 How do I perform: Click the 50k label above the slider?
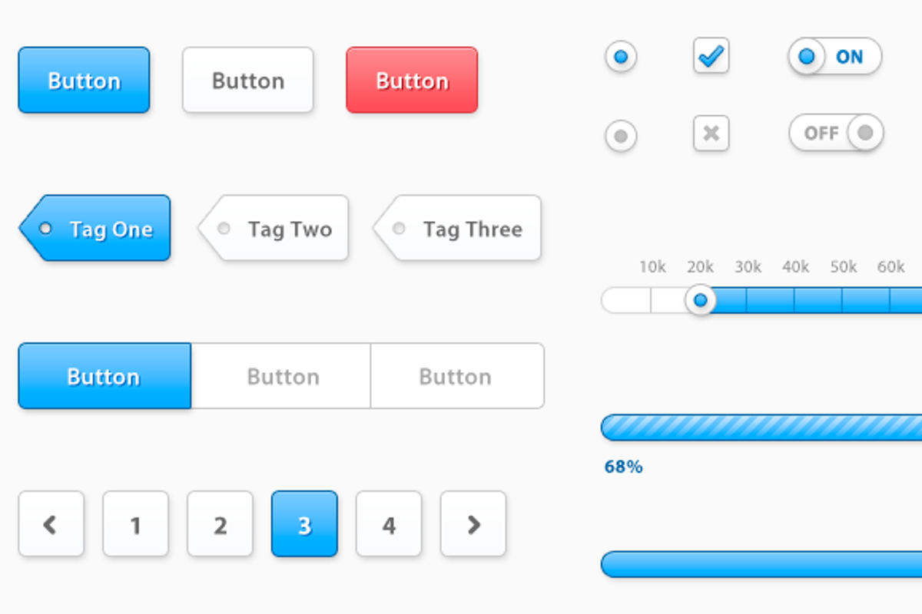tap(843, 267)
